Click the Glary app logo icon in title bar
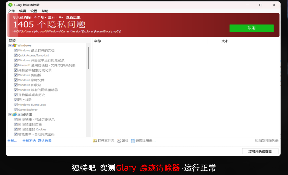This screenshot has height=175, width=288. [10, 5]
